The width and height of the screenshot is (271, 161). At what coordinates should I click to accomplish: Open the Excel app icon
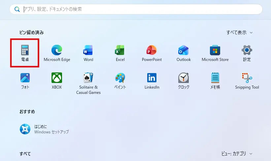120,50
